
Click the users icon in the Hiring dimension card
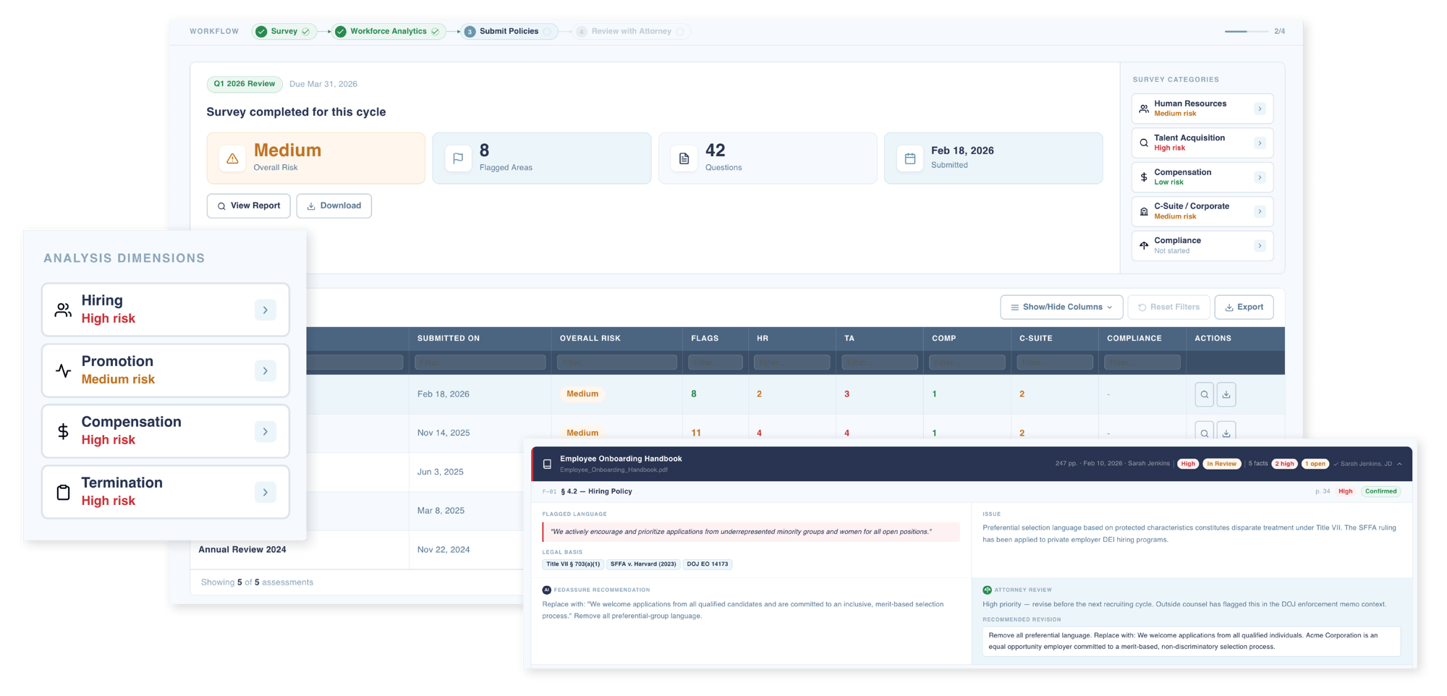click(64, 310)
